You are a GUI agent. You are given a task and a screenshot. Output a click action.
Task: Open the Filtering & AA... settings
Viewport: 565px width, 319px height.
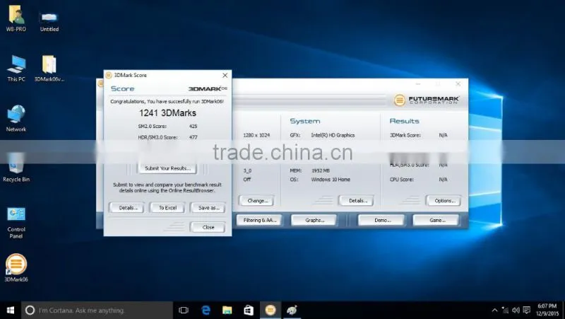259,220
